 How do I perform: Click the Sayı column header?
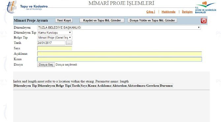[84, 86]
